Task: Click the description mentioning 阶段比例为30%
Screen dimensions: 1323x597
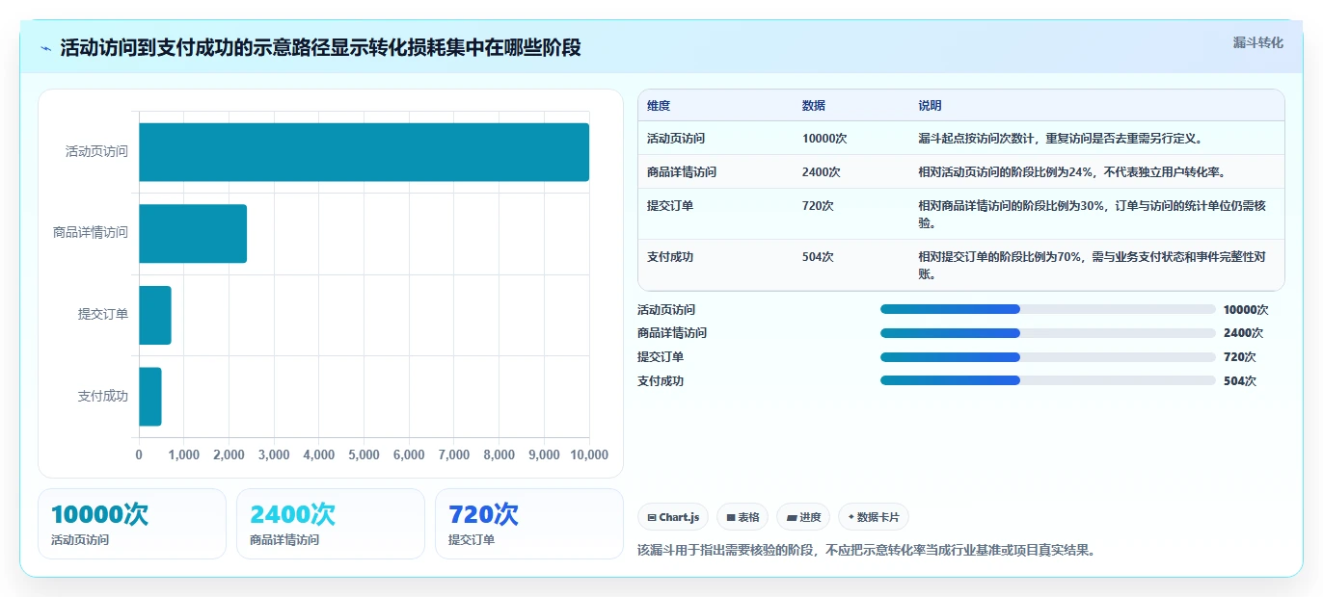Action: [x=1092, y=214]
